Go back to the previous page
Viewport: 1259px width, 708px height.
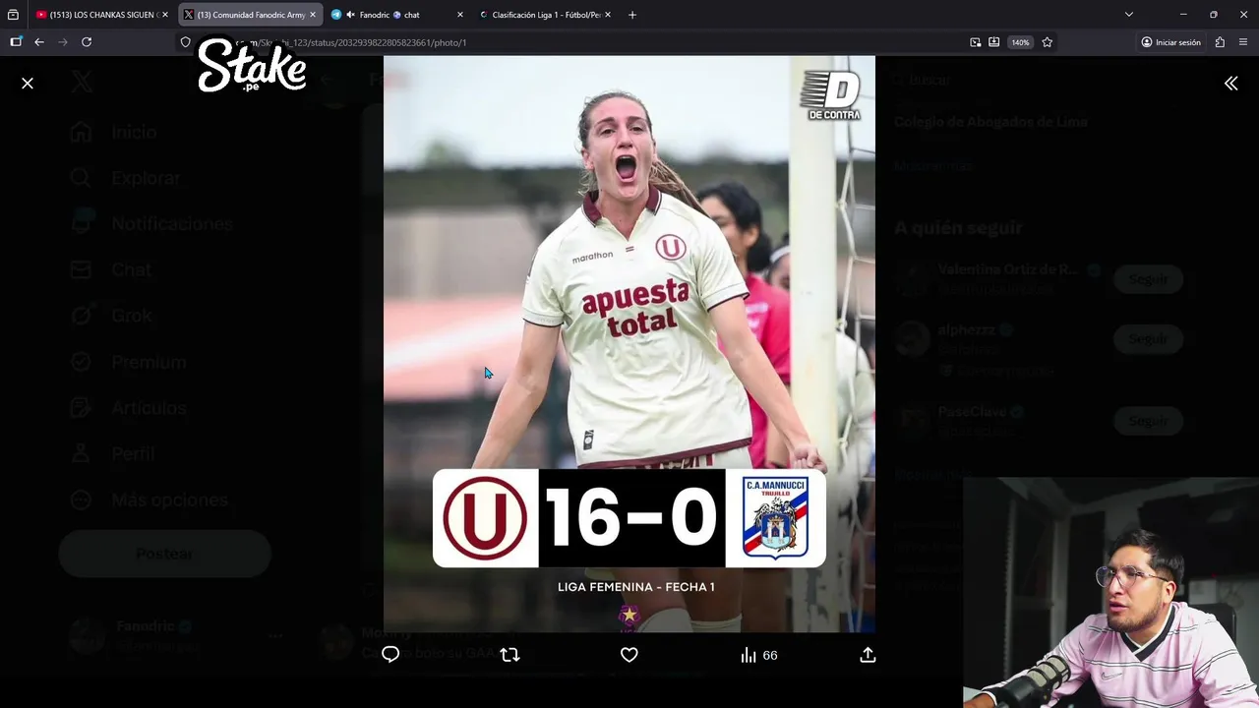pyautogui.click(x=39, y=42)
